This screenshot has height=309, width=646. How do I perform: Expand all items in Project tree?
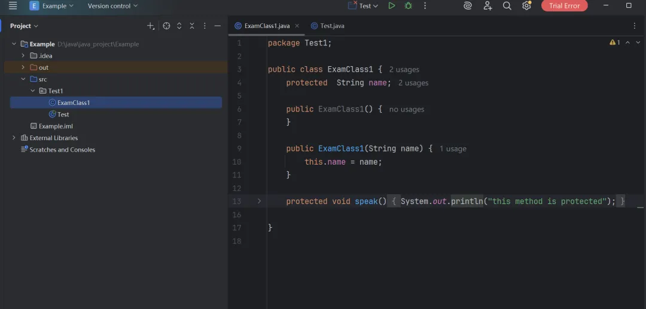pos(179,26)
